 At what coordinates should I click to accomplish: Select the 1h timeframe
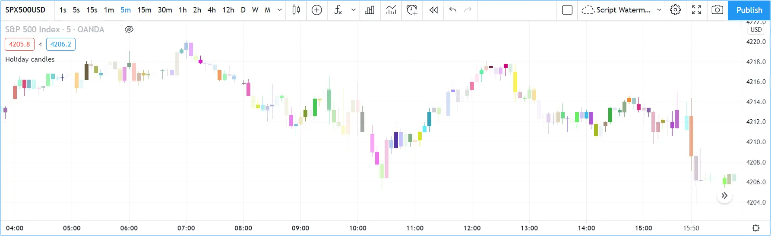(183, 10)
